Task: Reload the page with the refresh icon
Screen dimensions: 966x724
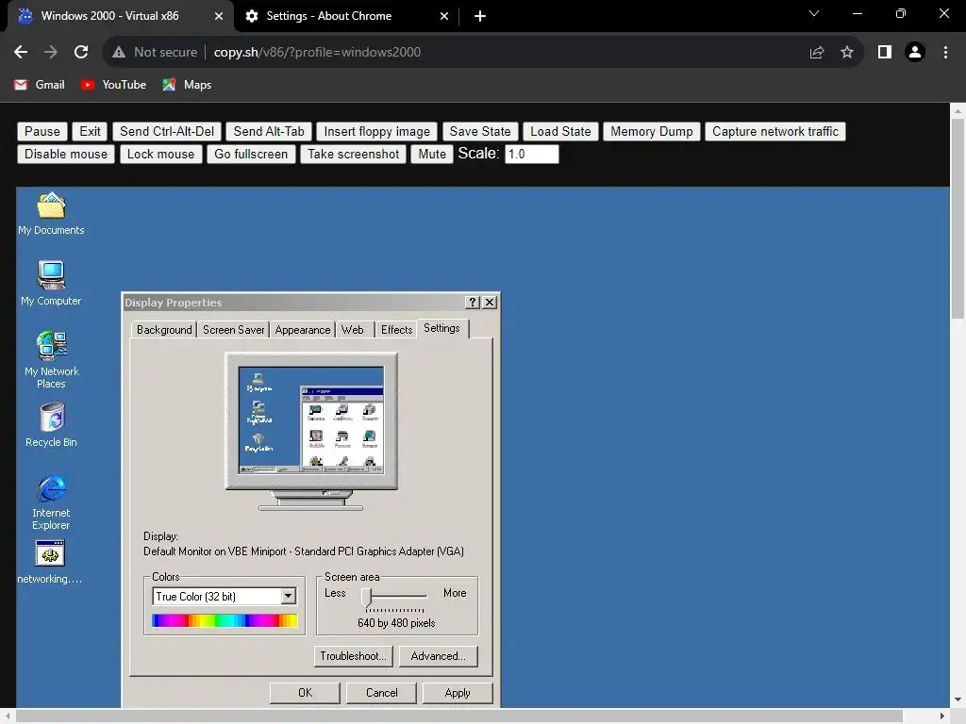Action: [x=81, y=53]
